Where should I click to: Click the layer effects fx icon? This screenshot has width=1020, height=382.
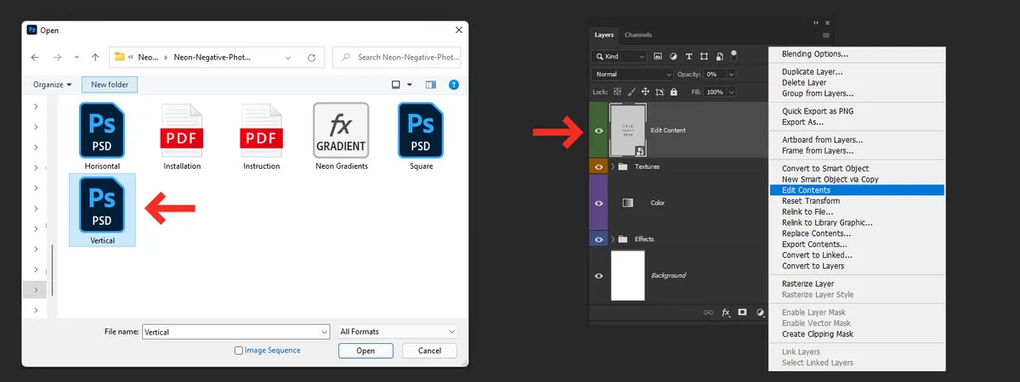[726, 312]
